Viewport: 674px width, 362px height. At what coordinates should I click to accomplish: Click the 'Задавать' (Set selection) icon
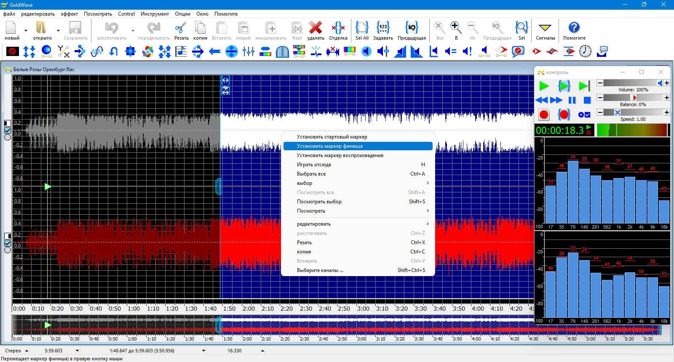[x=383, y=28]
